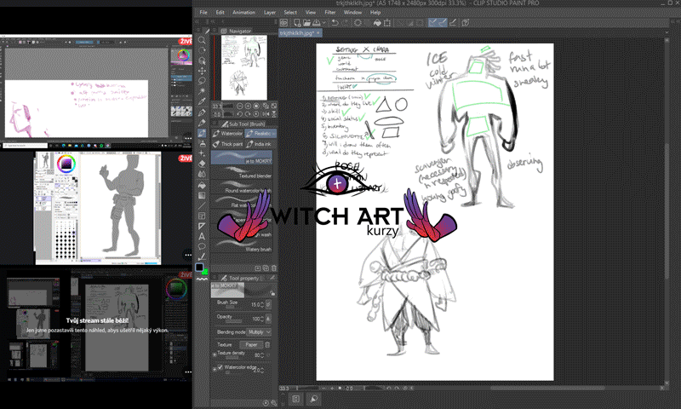Click the Undo arrow in the command bar
This screenshot has height=409, width=681.
[335, 22]
